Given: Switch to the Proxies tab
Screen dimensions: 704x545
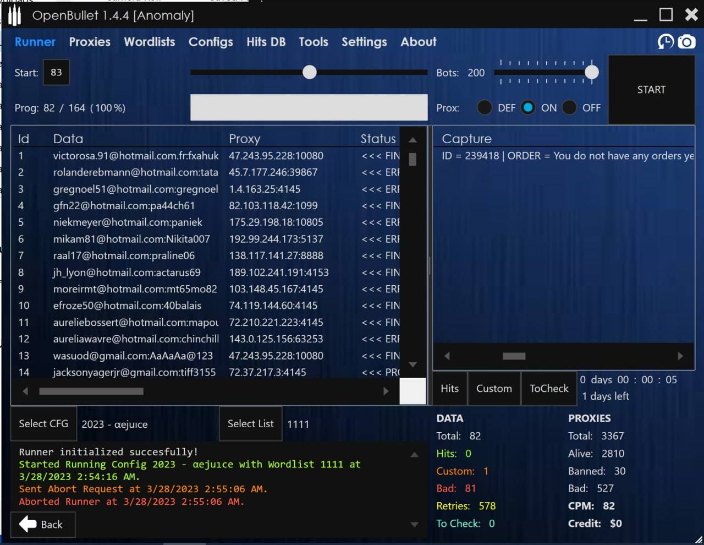Looking at the screenshot, I should (90, 42).
